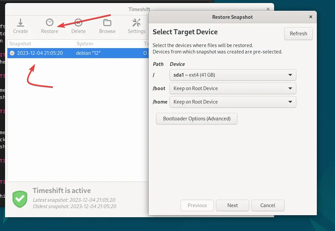The height and width of the screenshot is (231, 335).
Task: Click the debian "12" system cell
Action: [88, 53]
